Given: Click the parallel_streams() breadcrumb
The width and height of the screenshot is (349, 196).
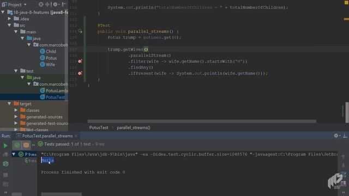Looking at the screenshot, I should [133, 127].
